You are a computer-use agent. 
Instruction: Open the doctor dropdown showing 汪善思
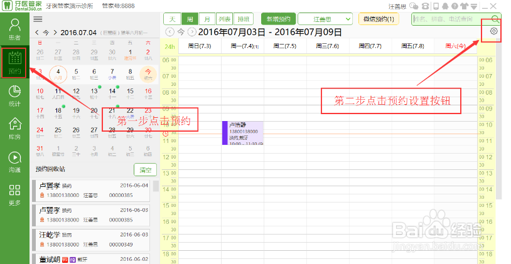click(325, 19)
